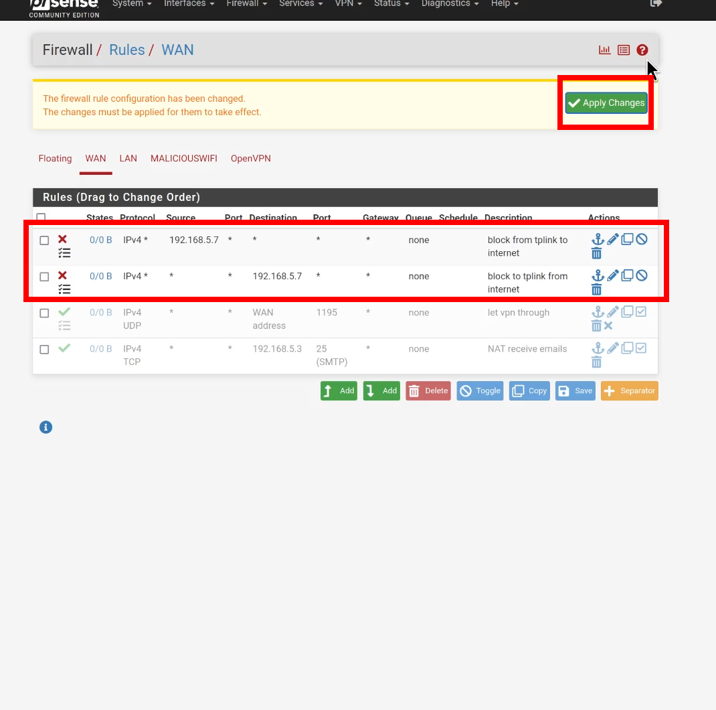
Task: Select the "let vpn through" rule checkbox
Action: point(44,313)
